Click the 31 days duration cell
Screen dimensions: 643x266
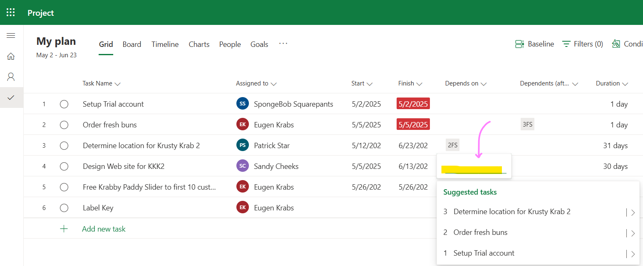tap(616, 146)
